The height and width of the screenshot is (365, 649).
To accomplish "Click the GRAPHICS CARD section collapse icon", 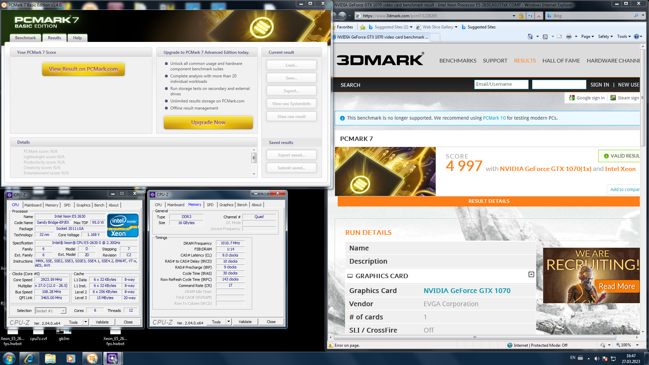I will tap(531, 274).
